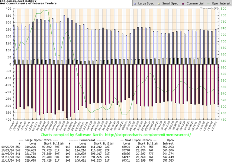Click the small spec short value 20,999
Screen dimensions: 232x162
[x=141, y=161]
